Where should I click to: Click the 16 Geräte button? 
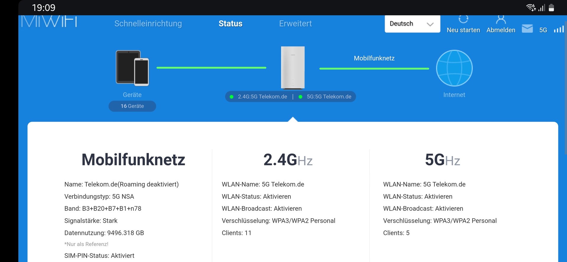pyautogui.click(x=132, y=106)
